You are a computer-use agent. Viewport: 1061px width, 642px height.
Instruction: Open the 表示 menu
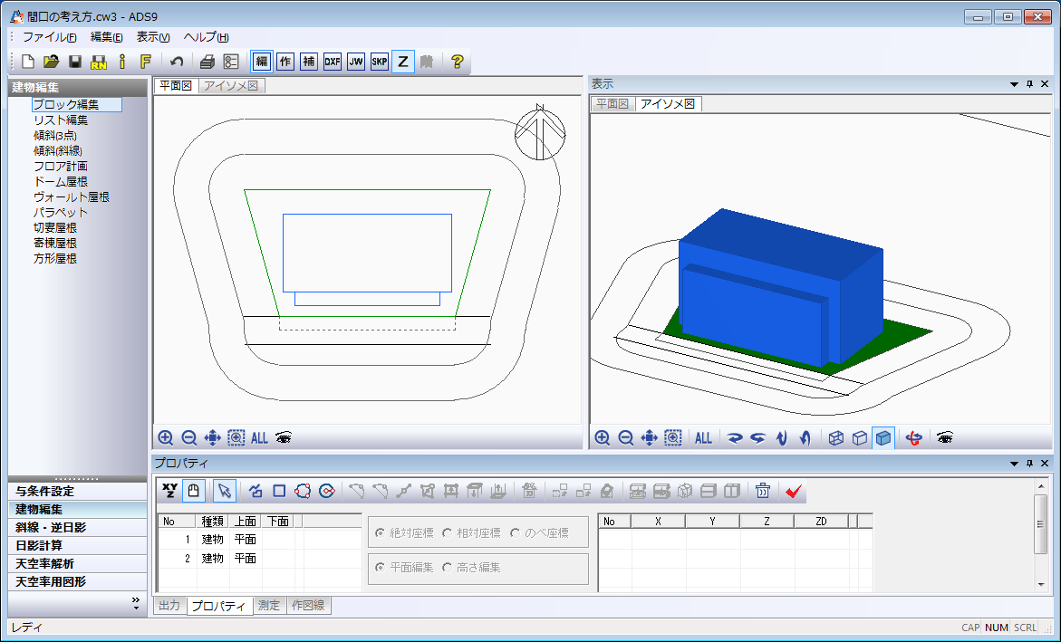153,37
